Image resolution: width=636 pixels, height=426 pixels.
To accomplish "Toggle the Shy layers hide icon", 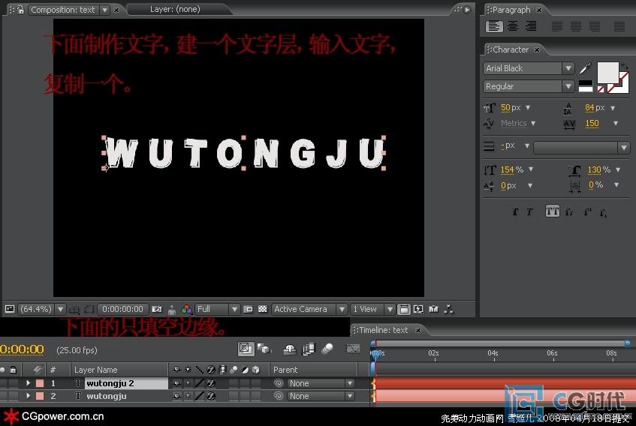I will point(289,349).
